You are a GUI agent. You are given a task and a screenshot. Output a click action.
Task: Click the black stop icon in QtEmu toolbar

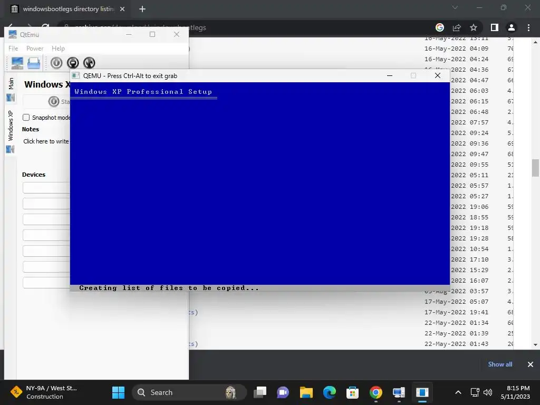[x=73, y=63]
